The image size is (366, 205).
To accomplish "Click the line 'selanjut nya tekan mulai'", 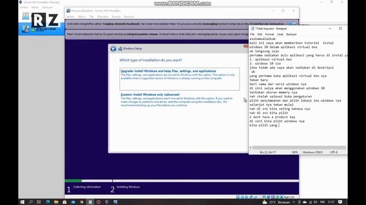I will 271,105.
